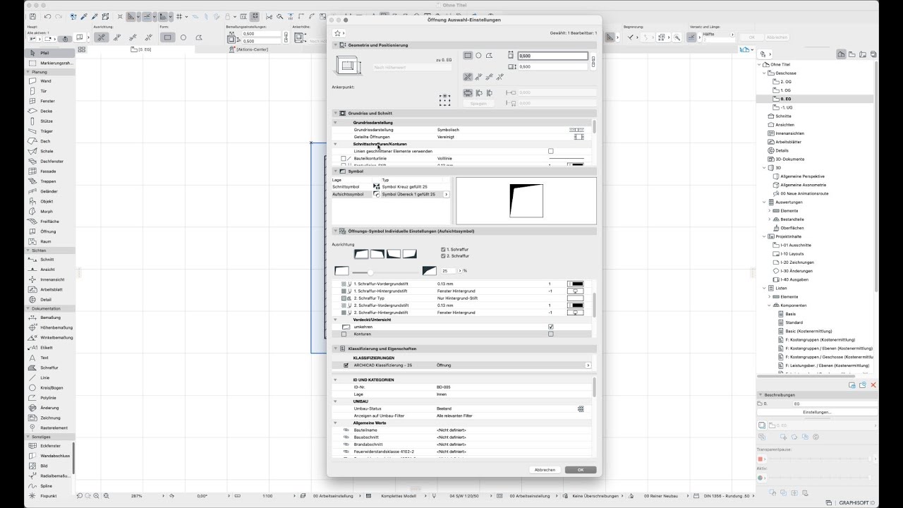Collapse Klassifizierung und Eigenschaften panel

tap(336, 349)
